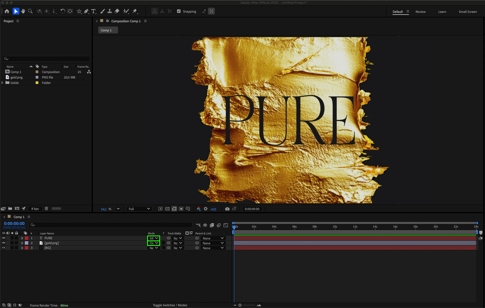485x308 pixels.
Task: Create a new folder in Project panel
Action: click(10, 209)
